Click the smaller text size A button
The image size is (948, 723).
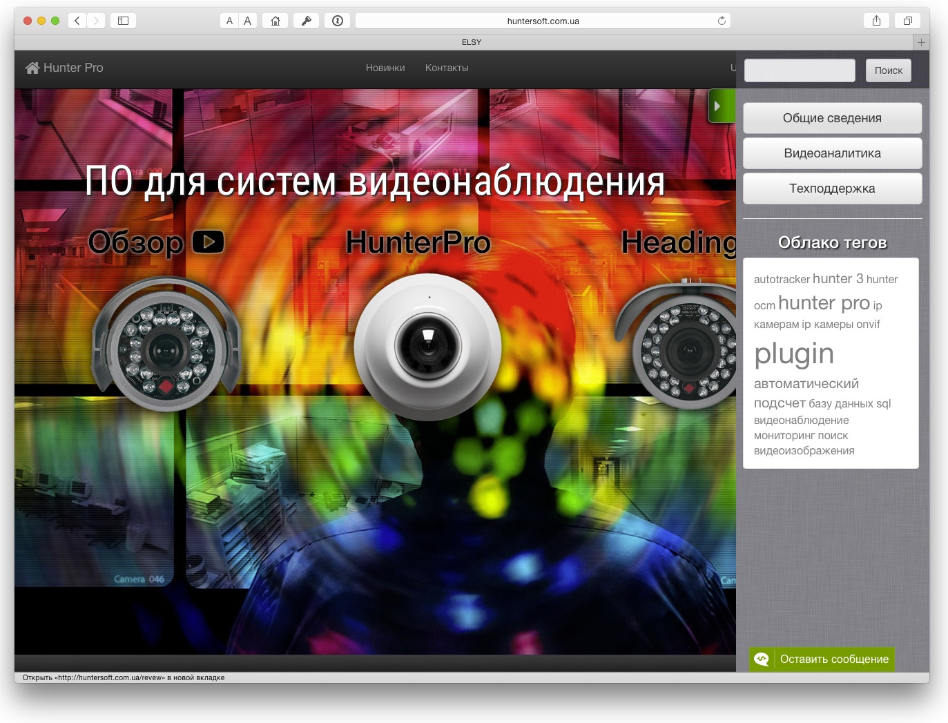click(x=230, y=21)
